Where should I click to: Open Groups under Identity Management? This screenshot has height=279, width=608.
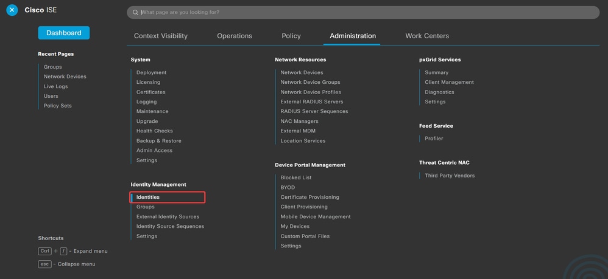point(146,207)
